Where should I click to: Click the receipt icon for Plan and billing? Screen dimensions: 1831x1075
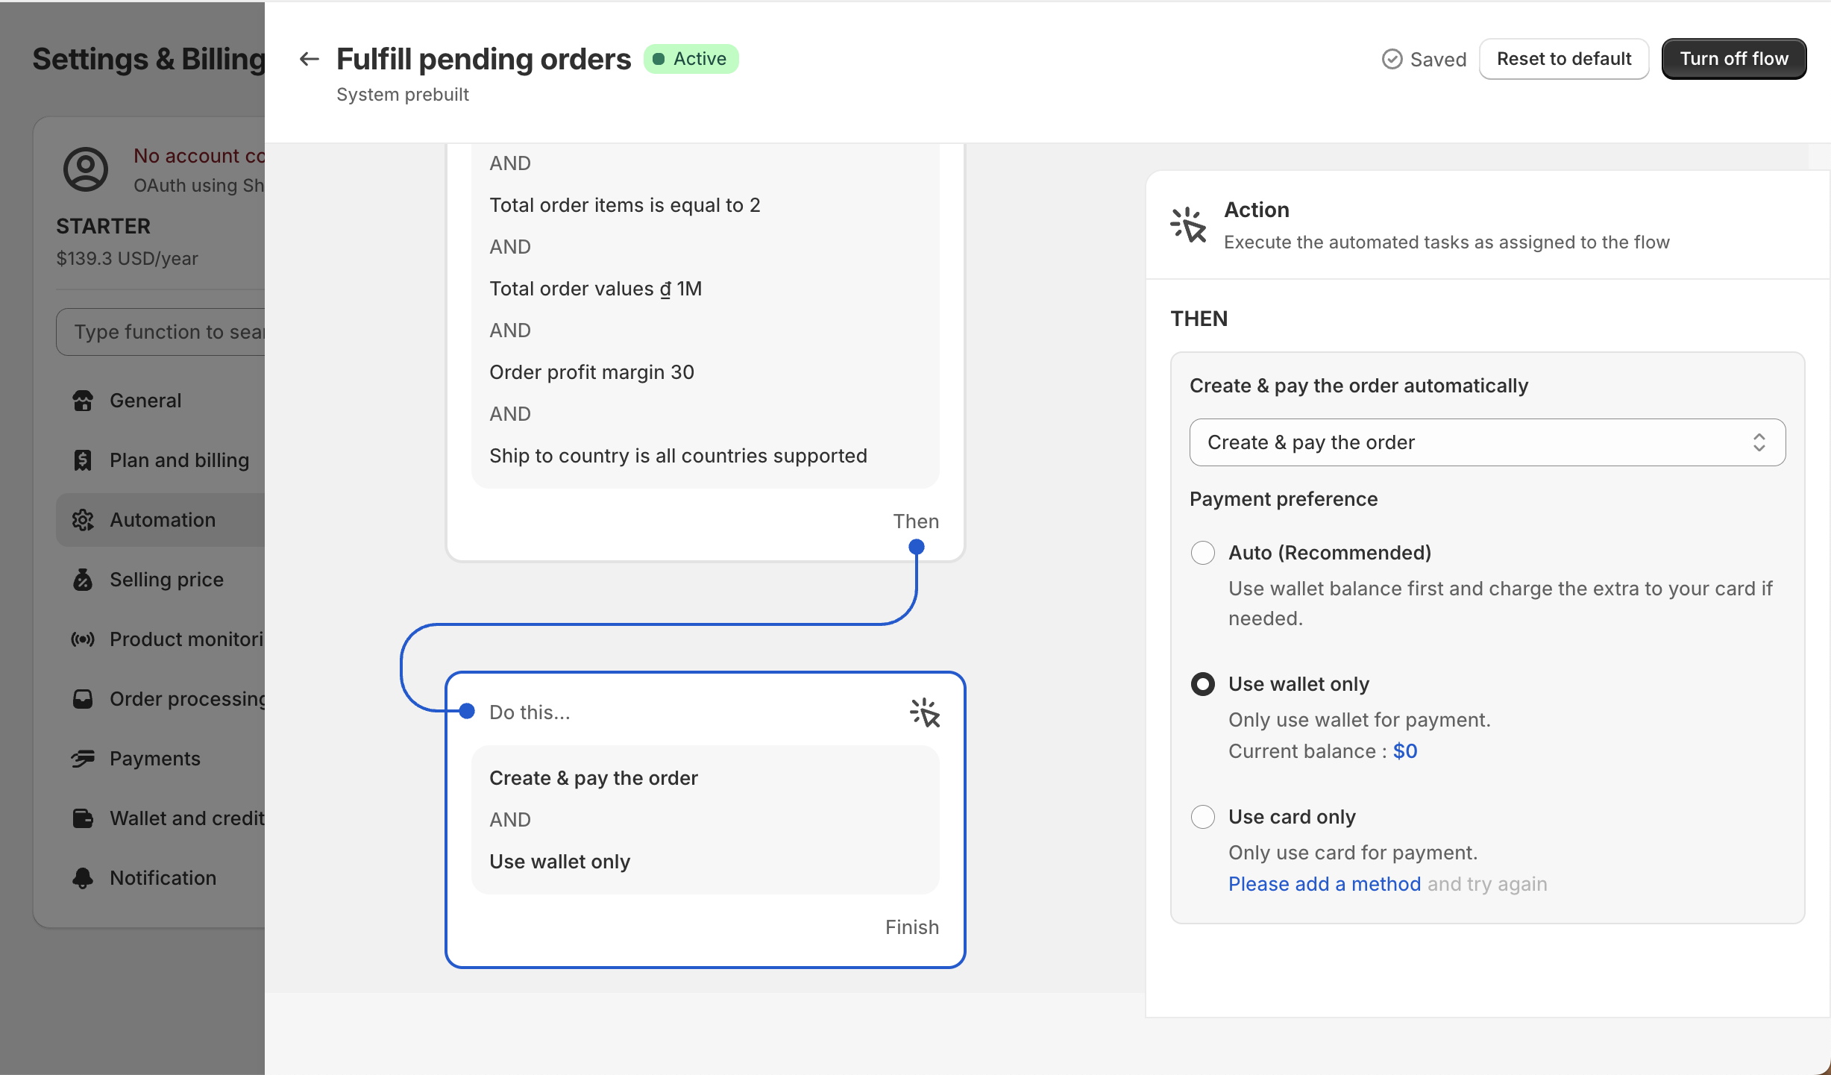83,460
